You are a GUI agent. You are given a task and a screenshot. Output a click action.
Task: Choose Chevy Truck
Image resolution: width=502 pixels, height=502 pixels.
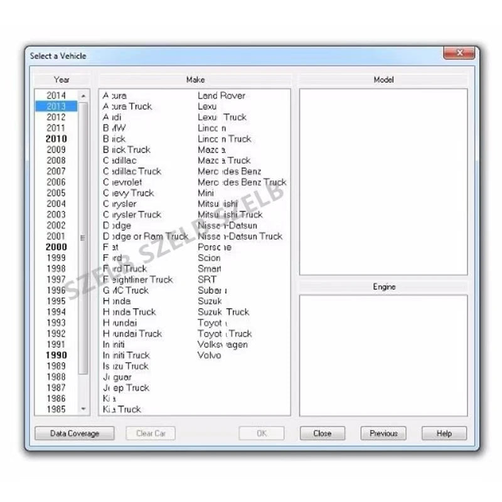coord(129,193)
